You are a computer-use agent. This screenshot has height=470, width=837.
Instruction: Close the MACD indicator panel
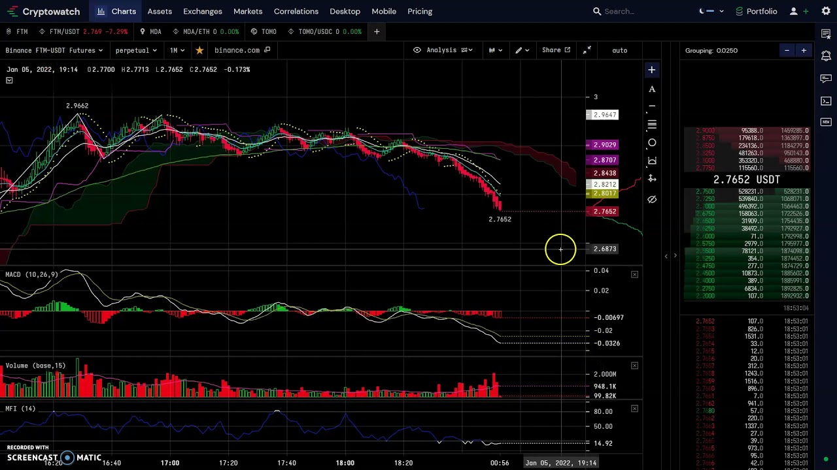point(634,274)
